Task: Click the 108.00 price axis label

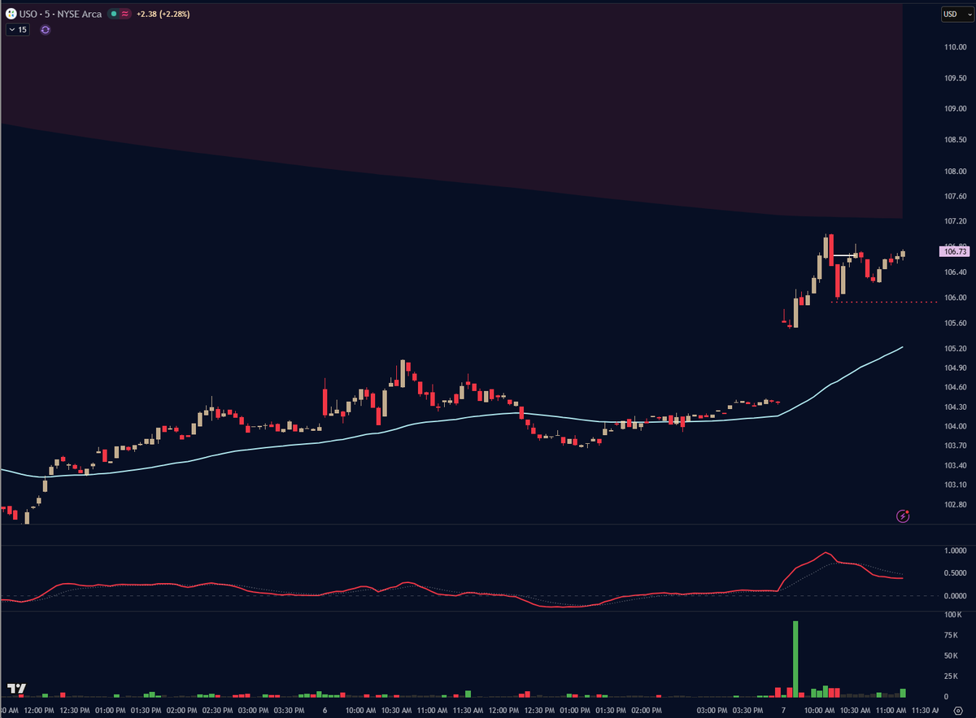Action: tap(955, 172)
